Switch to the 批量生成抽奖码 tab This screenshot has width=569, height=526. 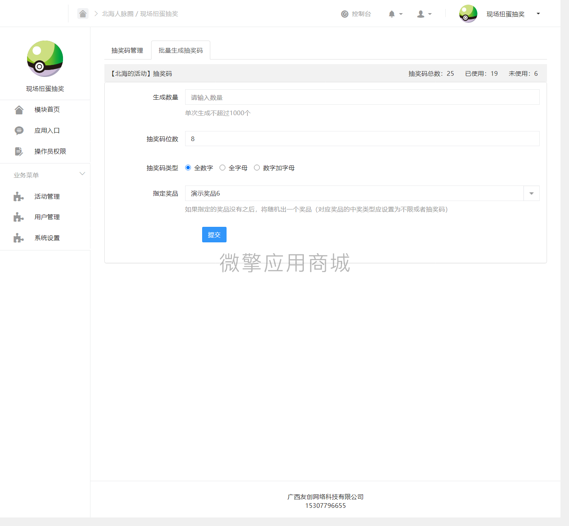pos(181,51)
